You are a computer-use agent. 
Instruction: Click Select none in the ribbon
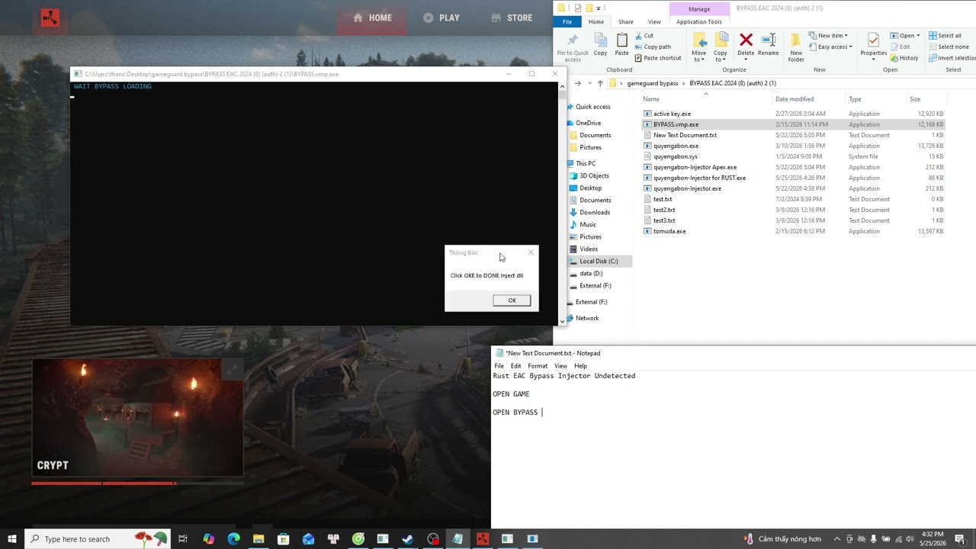coord(948,47)
